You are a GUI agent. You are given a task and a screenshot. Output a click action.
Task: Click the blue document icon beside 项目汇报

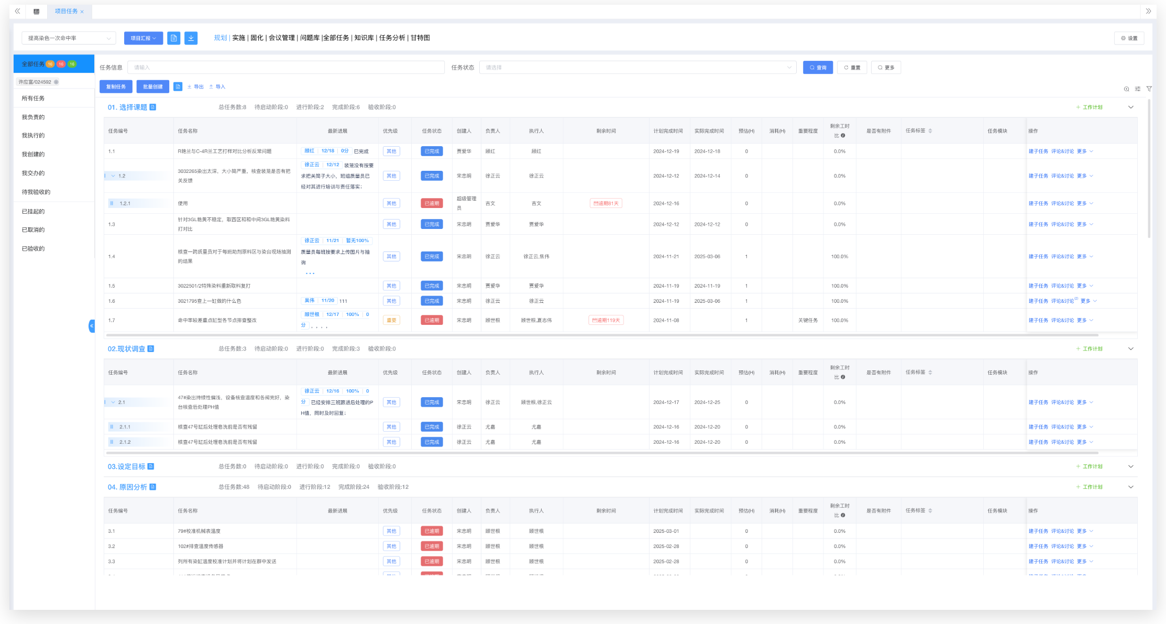click(174, 38)
